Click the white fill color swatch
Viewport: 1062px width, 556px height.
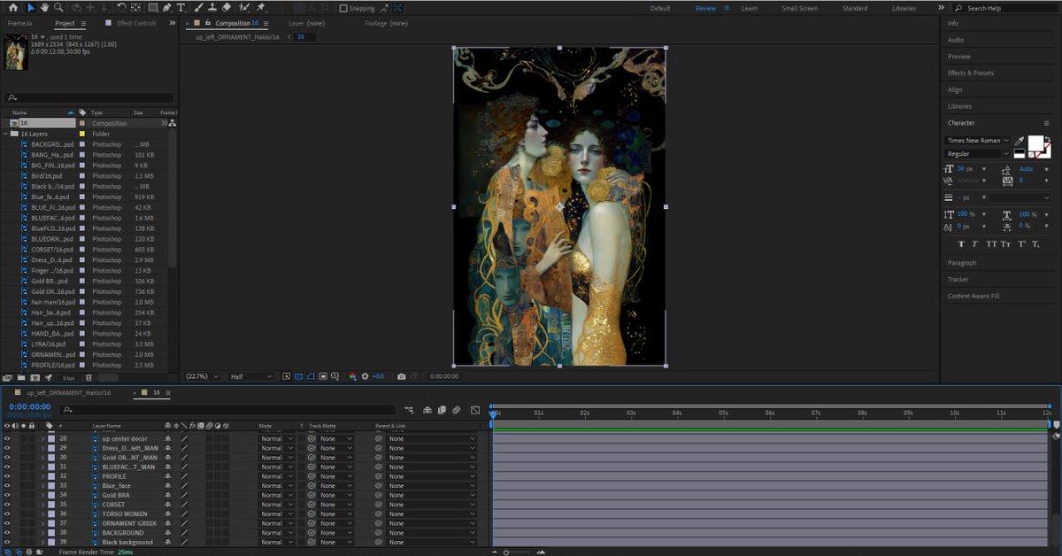click(x=1035, y=143)
